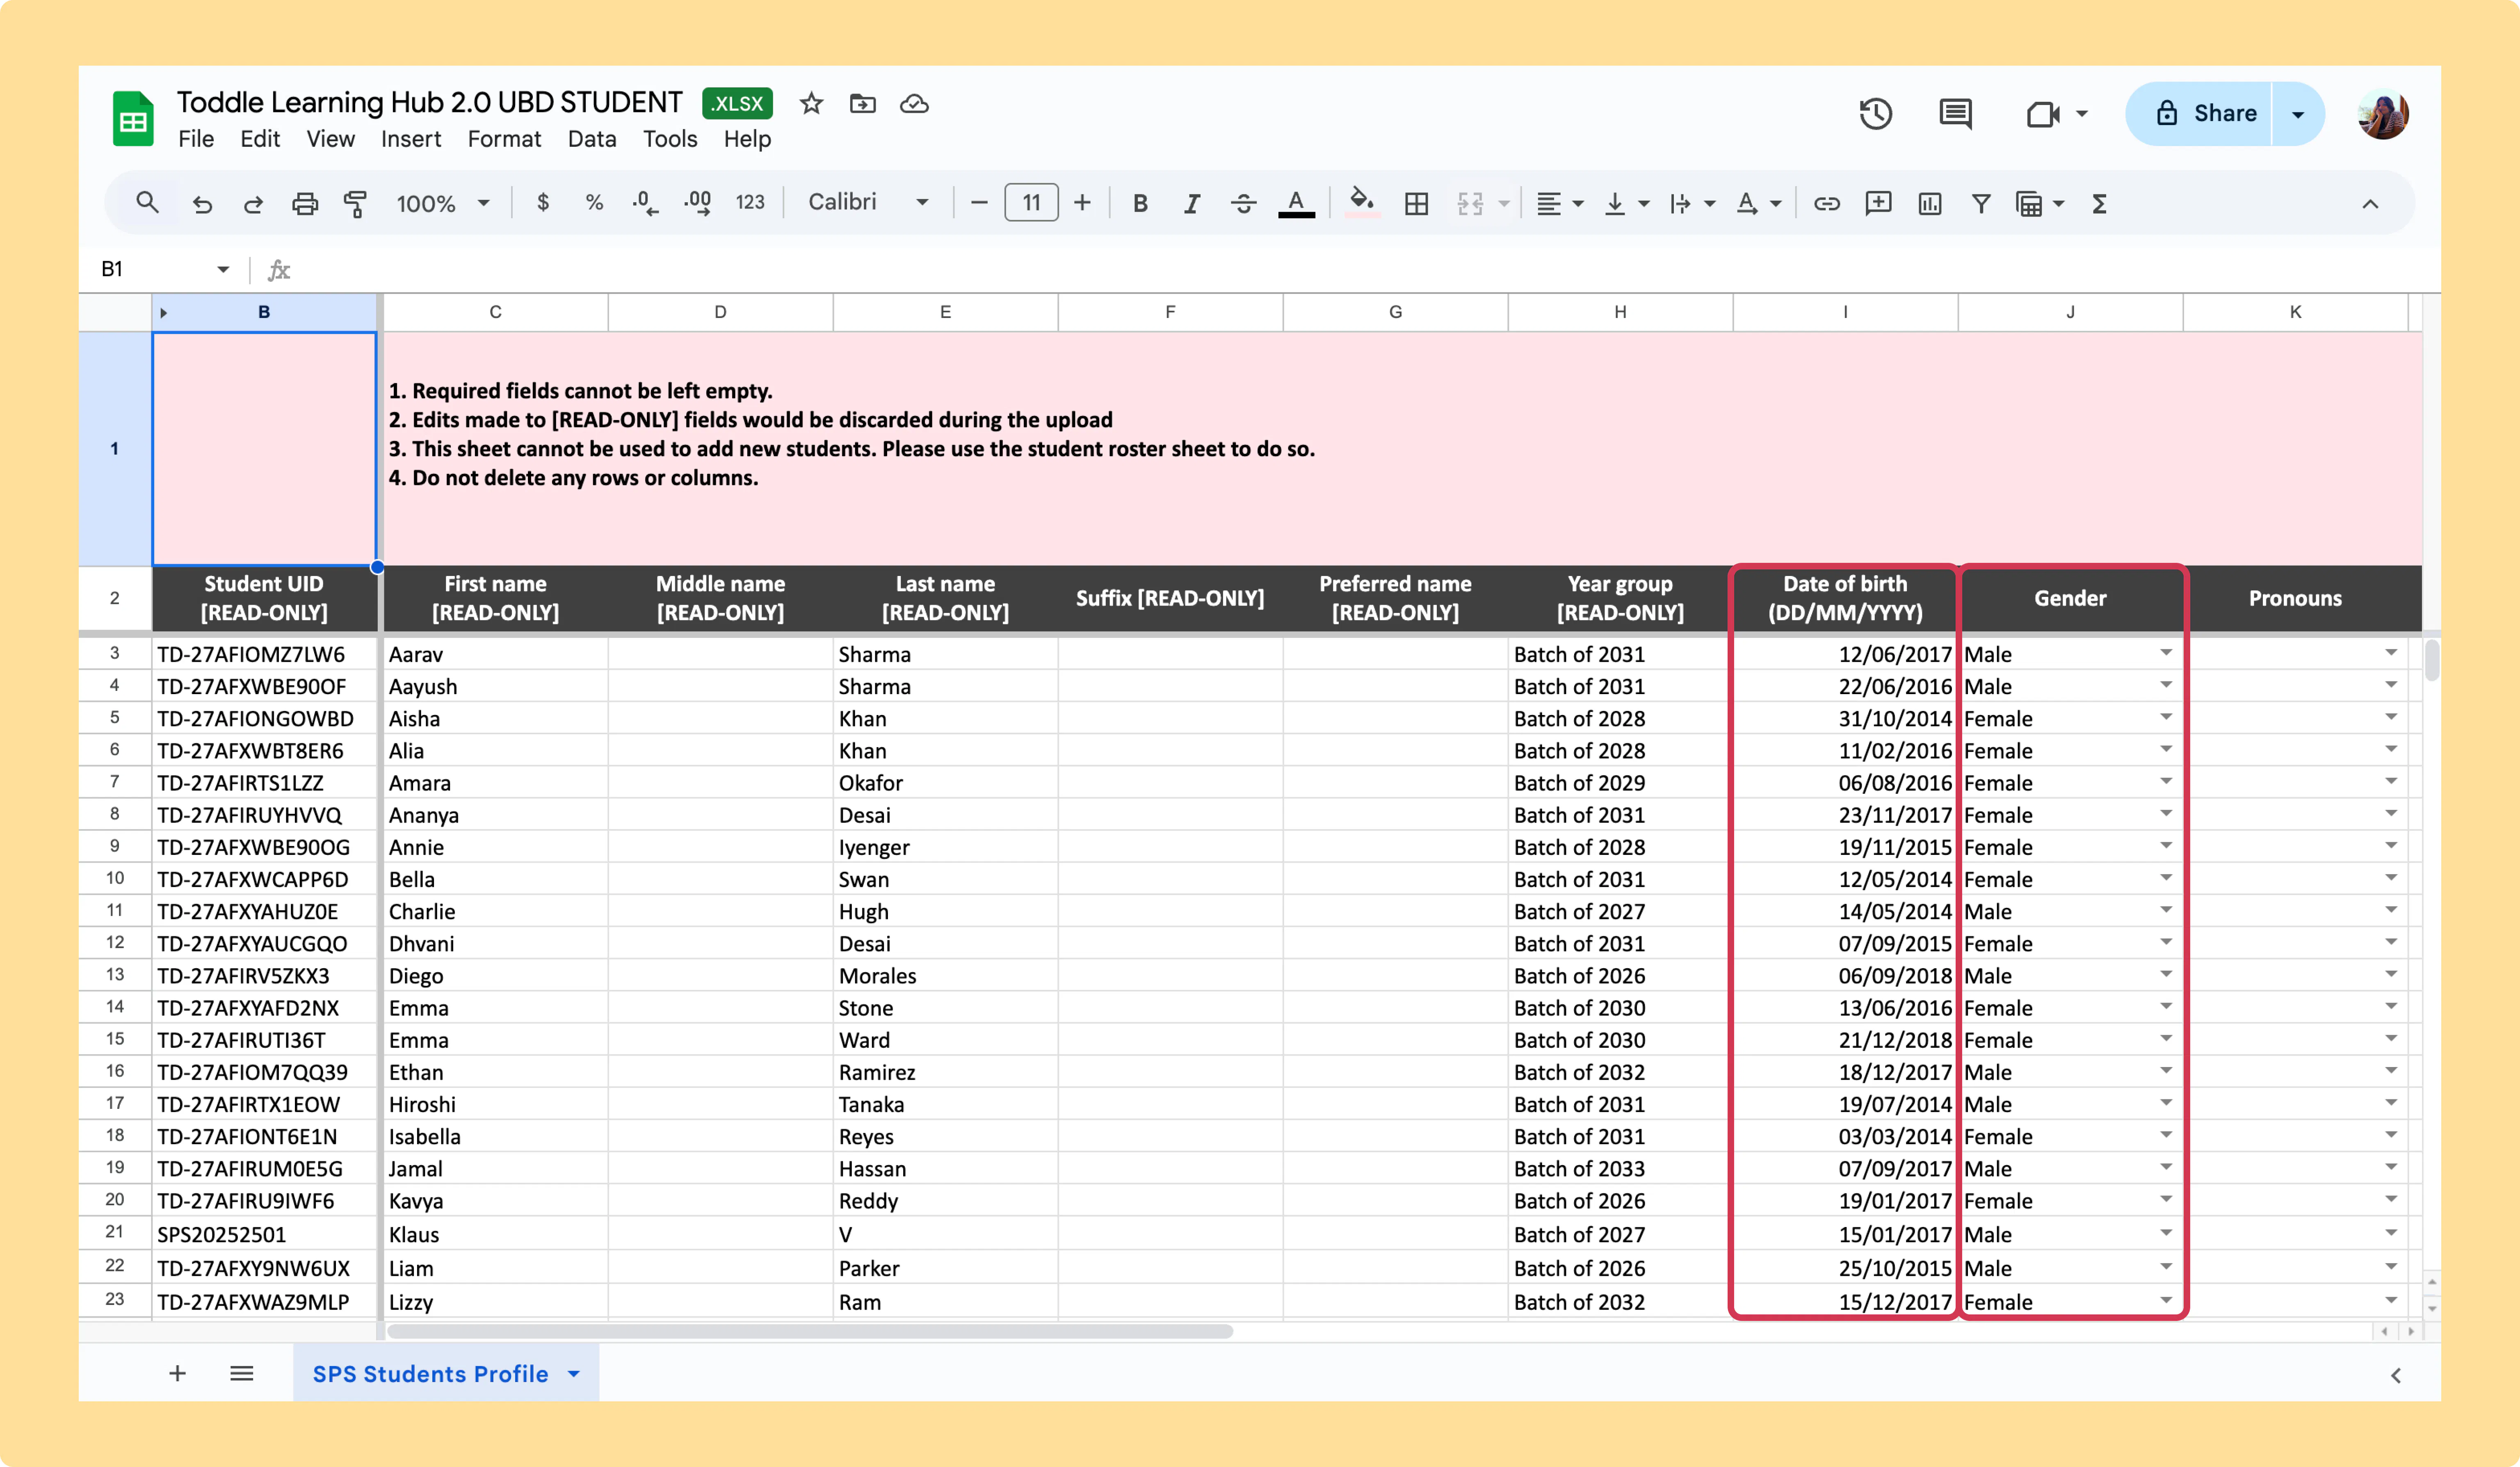
Task: Toggle italic formatting
Action: pos(1191,204)
